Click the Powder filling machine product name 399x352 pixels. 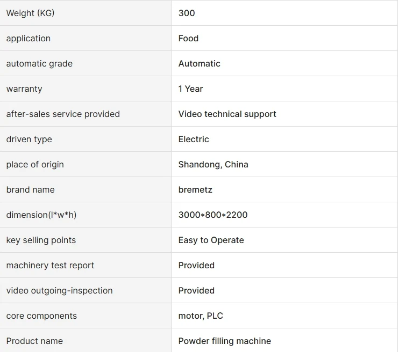pos(225,341)
